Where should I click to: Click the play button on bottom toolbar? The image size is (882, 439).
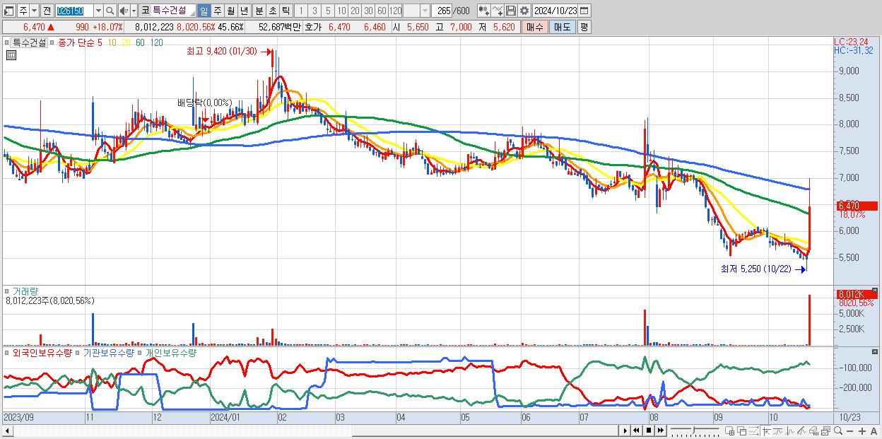(625, 431)
